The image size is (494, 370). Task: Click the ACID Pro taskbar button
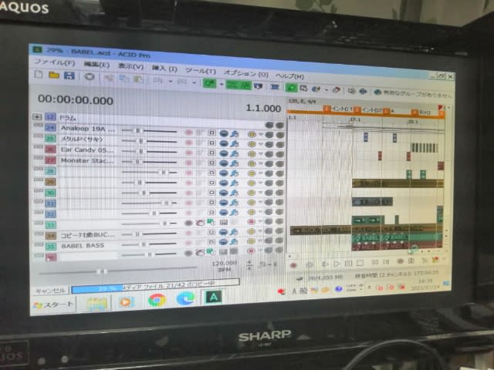pyautogui.click(x=214, y=297)
